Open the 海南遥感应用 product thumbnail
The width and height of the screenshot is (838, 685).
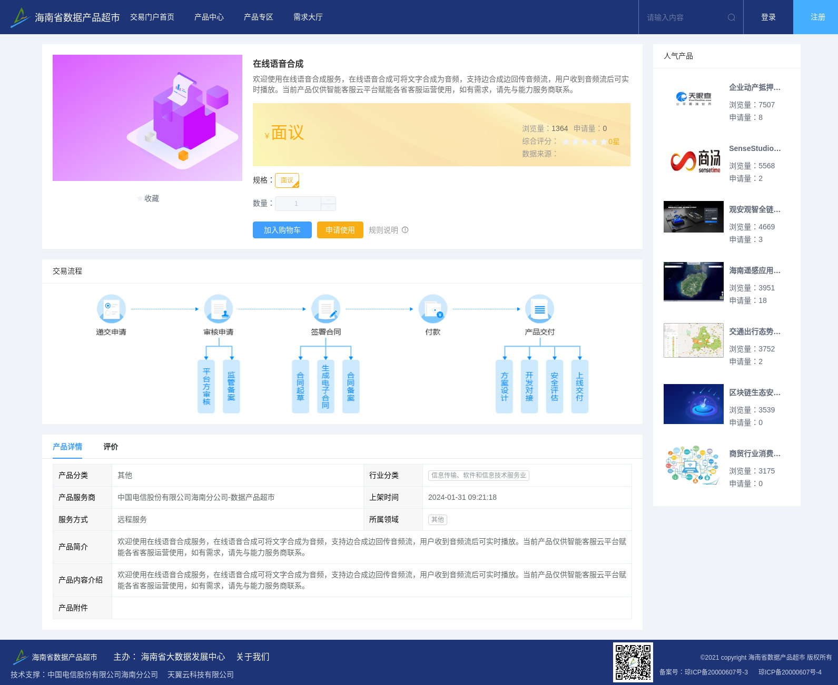pos(694,281)
